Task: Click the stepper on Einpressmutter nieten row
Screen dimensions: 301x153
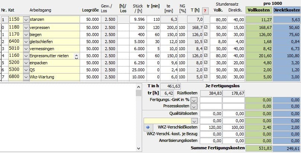Action: pos(77,56)
